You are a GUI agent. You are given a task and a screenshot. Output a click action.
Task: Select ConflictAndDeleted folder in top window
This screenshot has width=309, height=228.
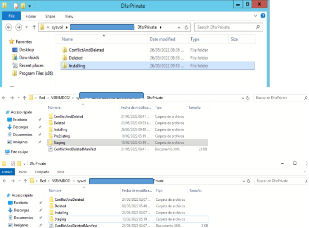[86, 50]
